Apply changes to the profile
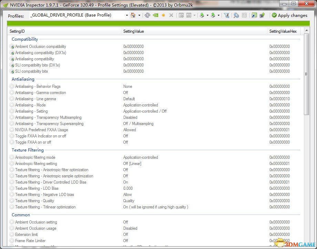The height and width of the screenshot is (249, 317). (x=289, y=15)
